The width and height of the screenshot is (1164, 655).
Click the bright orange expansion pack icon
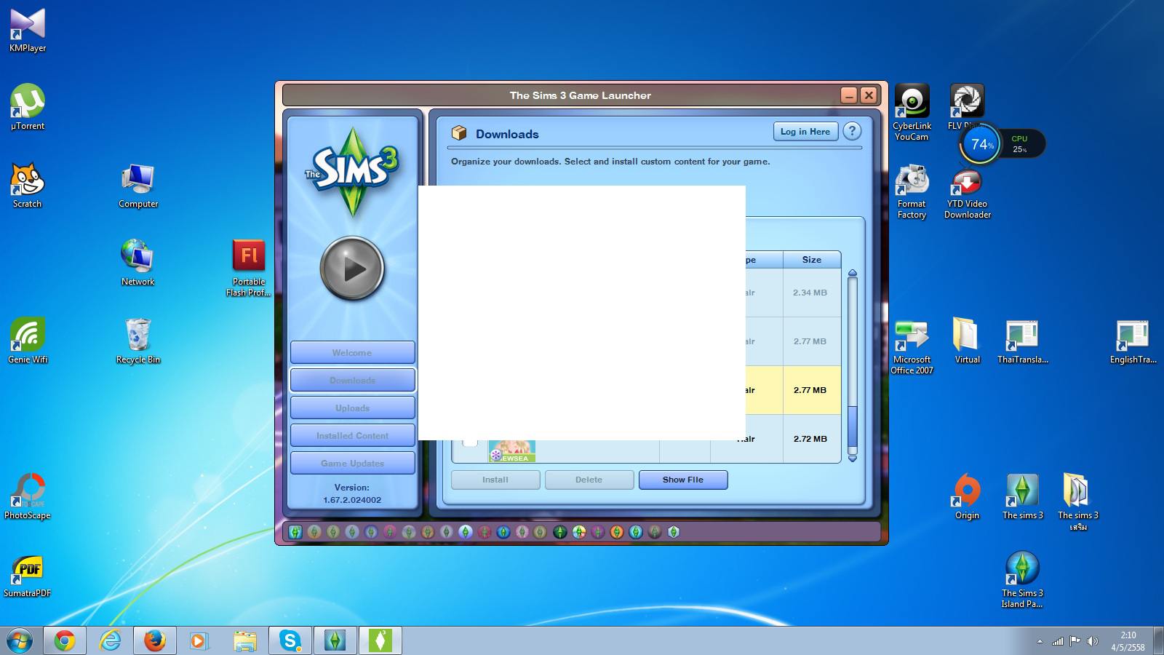(x=616, y=532)
